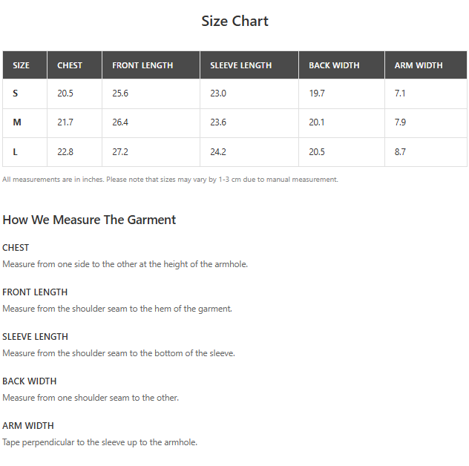The width and height of the screenshot is (469, 466).
Task: Click sleeve length value 24.2
Action: [218, 152]
